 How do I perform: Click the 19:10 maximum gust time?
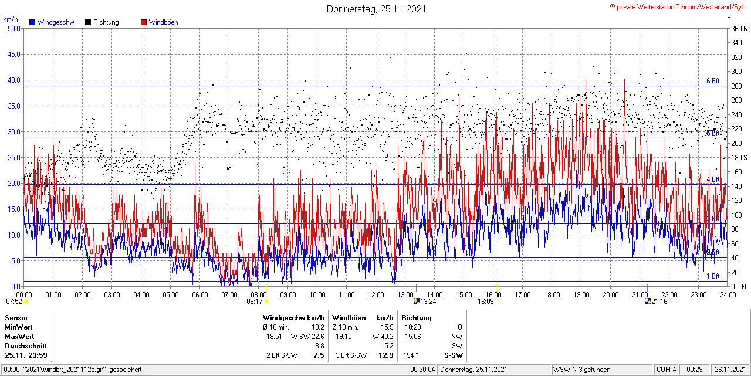[344, 337]
